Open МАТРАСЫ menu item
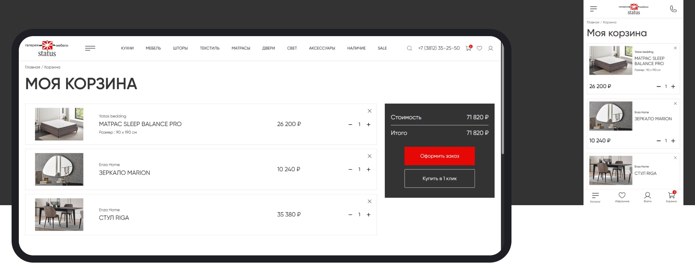 (241, 48)
